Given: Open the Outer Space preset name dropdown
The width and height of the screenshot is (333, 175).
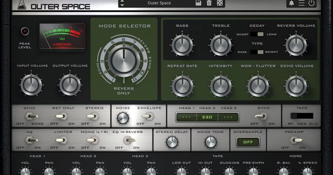Looking at the screenshot, I should click(x=159, y=3).
